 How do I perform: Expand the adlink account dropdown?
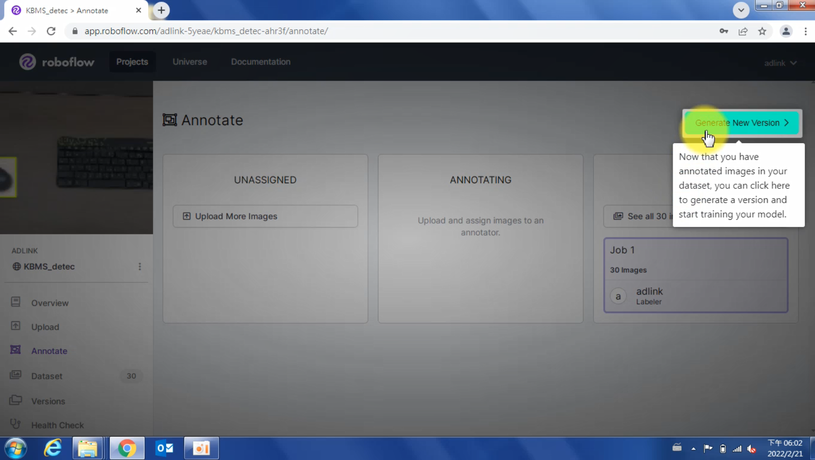point(780,63)
